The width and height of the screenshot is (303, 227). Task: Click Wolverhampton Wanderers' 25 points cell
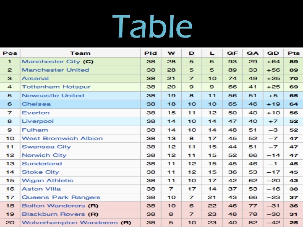pos(294,223)
